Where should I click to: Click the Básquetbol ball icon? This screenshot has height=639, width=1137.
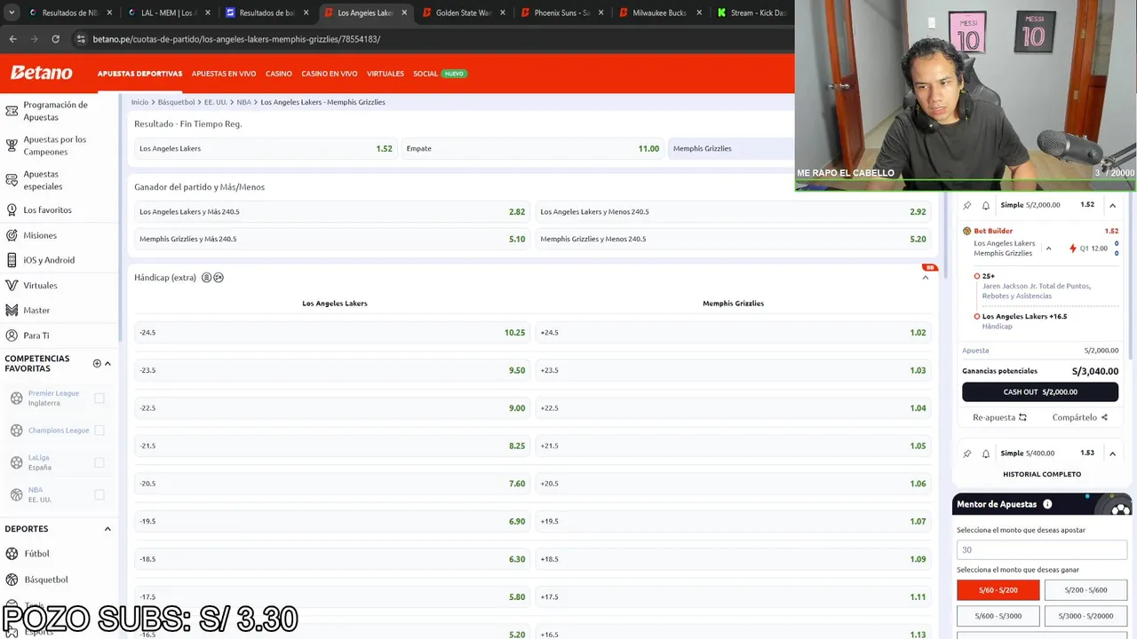pos(12,580)
